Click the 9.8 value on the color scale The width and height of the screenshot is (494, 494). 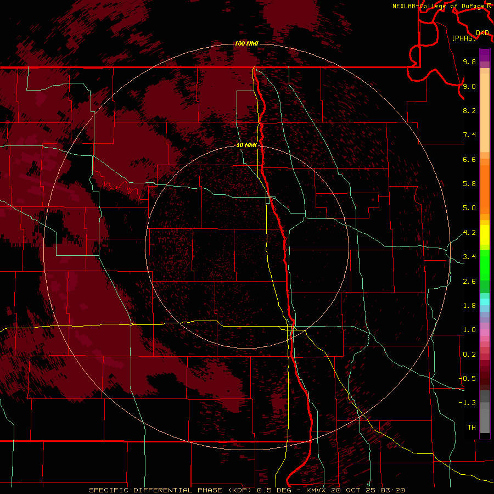pyautogui.click(x=469, y=61)
